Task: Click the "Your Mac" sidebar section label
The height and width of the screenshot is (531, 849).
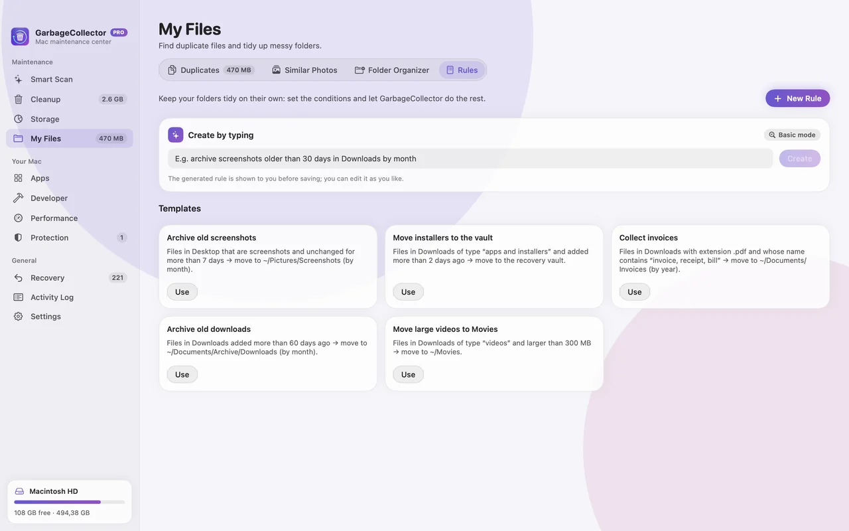Action: click(x=27, y=161)
